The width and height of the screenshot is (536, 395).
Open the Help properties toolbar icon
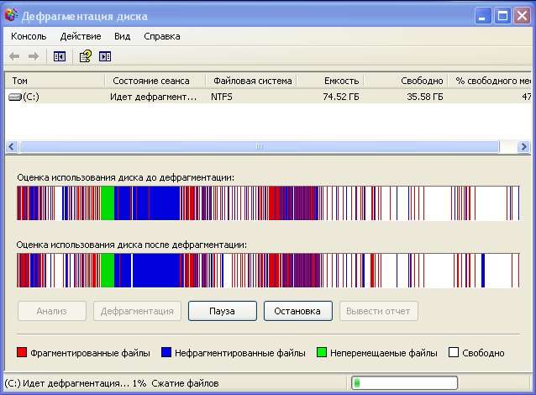[86, 56]
